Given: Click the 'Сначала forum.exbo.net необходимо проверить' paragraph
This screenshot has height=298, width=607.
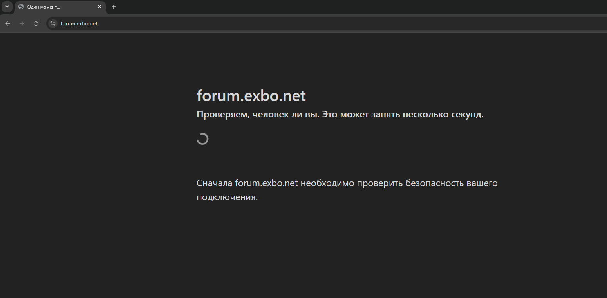Looking at the screenshot, I should 347,190.
